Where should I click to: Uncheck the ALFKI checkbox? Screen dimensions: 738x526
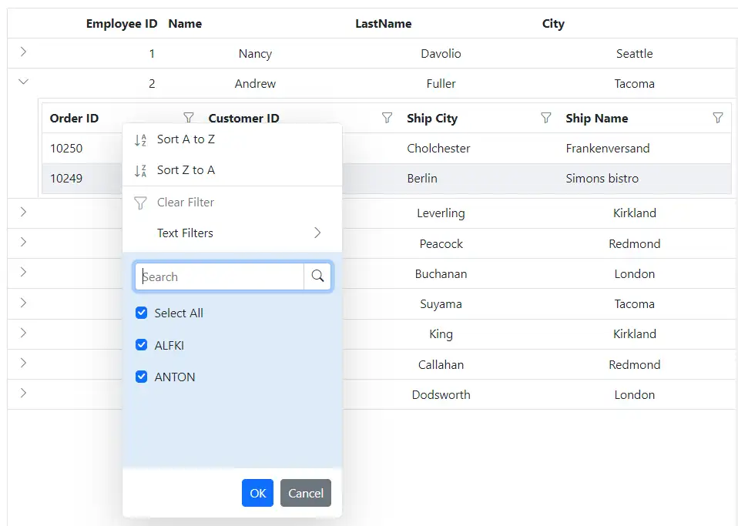[x=141, y=345]
